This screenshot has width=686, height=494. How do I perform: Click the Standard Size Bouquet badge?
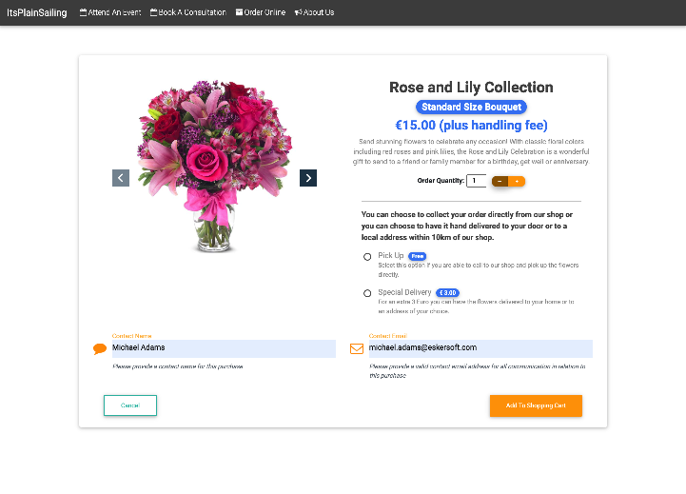coord(471,108)
